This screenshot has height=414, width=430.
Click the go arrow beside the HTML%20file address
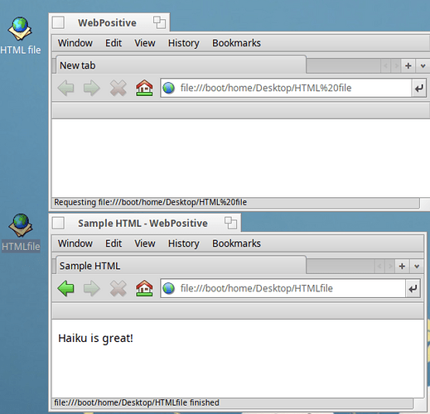tap(419, 89)
